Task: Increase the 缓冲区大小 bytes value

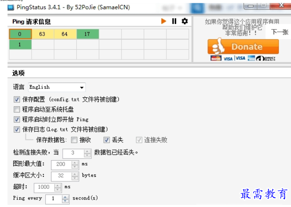Action: pyautogui.click(x=75, y=174)
